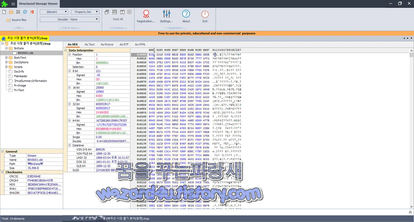414x222 pixels.
Task: Select the PrvImage stream
Action: point(20,86)
